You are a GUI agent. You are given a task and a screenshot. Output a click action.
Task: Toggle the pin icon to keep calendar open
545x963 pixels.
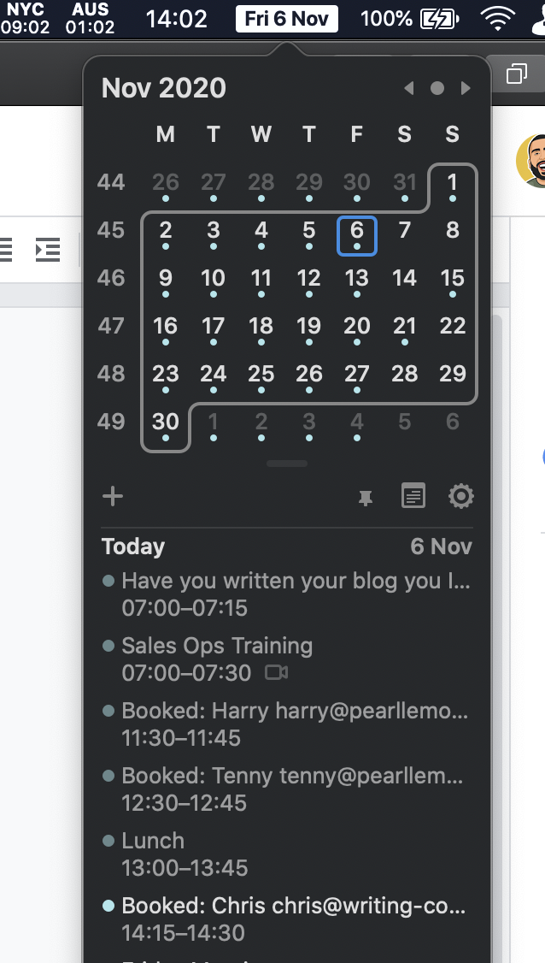pyautogui.click(x=366, y=498)
